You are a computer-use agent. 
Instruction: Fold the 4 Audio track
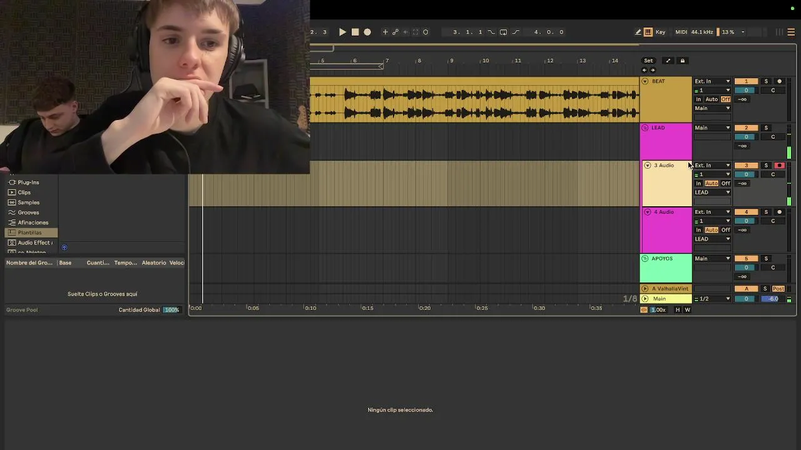648,212
